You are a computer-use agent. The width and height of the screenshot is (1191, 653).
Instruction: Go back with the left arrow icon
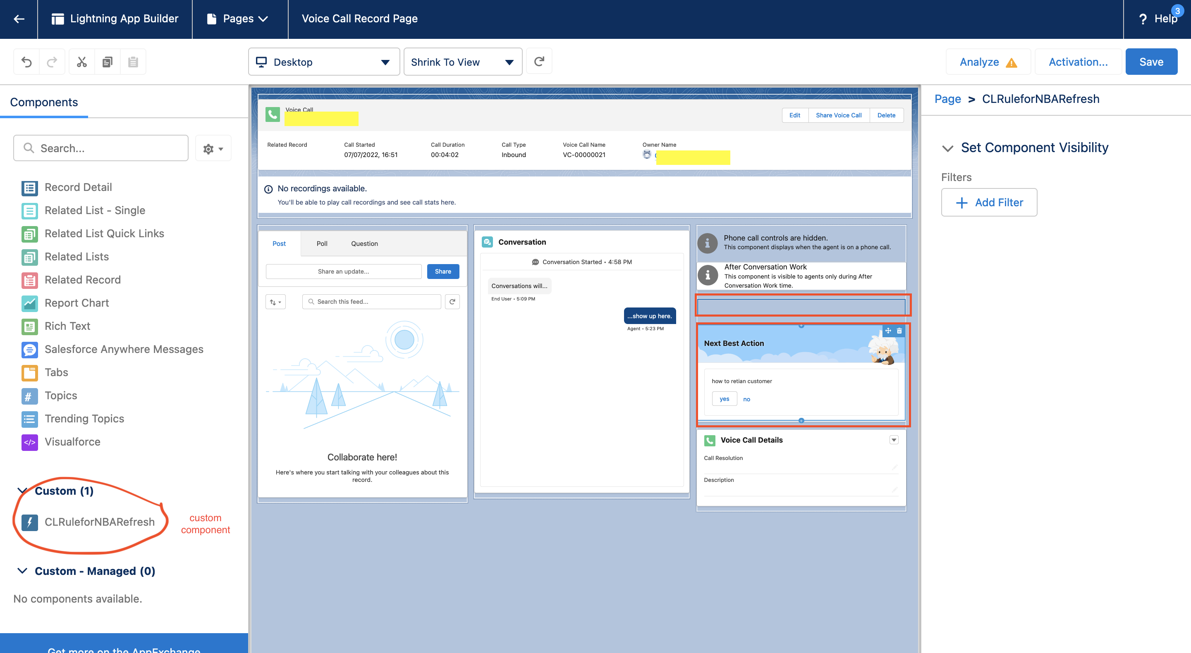click(19, 19)
